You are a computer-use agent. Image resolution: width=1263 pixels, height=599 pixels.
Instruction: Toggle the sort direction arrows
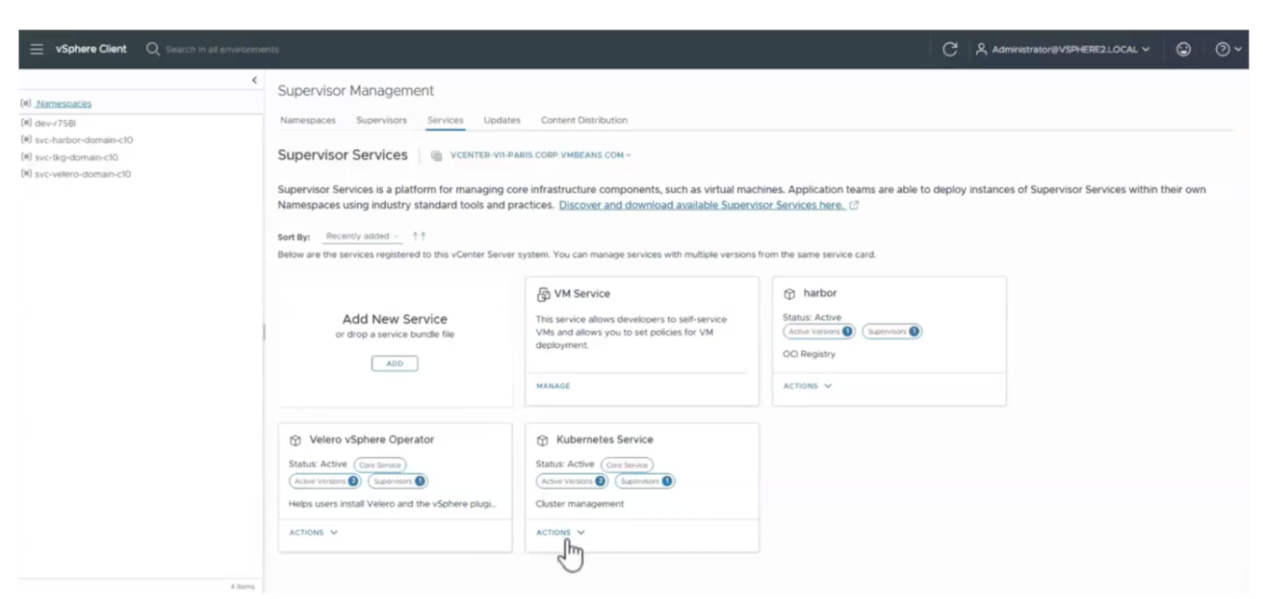(x=419, y=237)
